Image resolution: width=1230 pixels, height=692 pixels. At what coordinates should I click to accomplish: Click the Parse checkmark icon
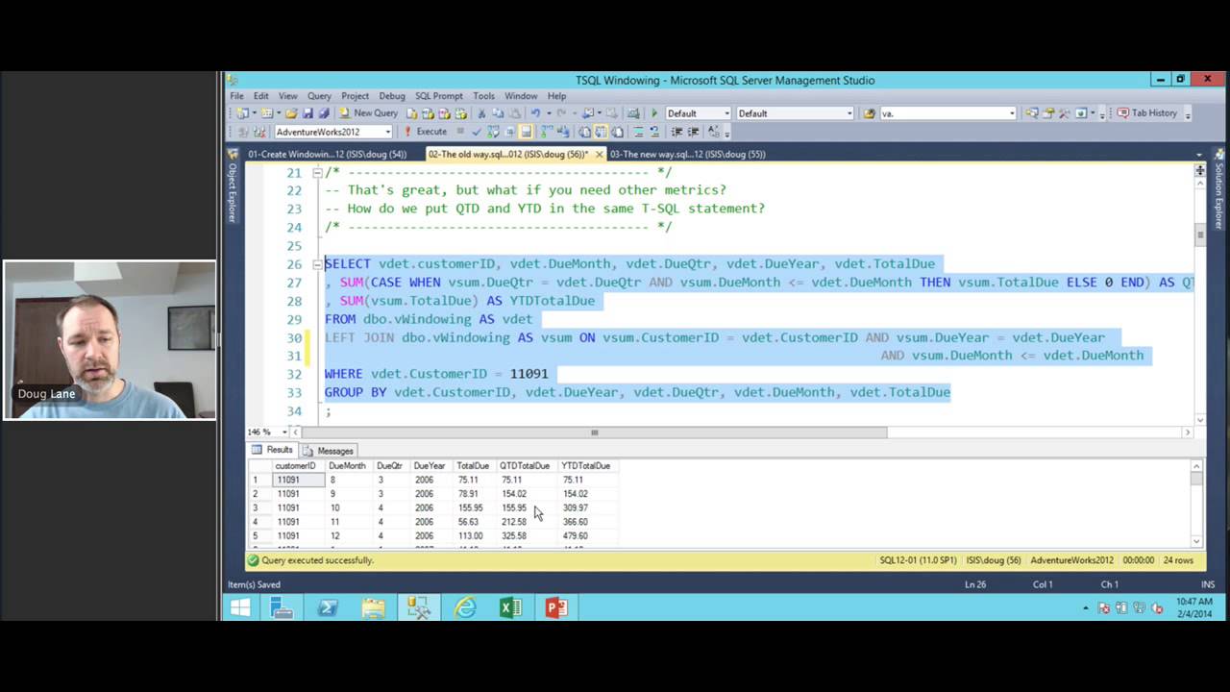click(x=477, y=132)
